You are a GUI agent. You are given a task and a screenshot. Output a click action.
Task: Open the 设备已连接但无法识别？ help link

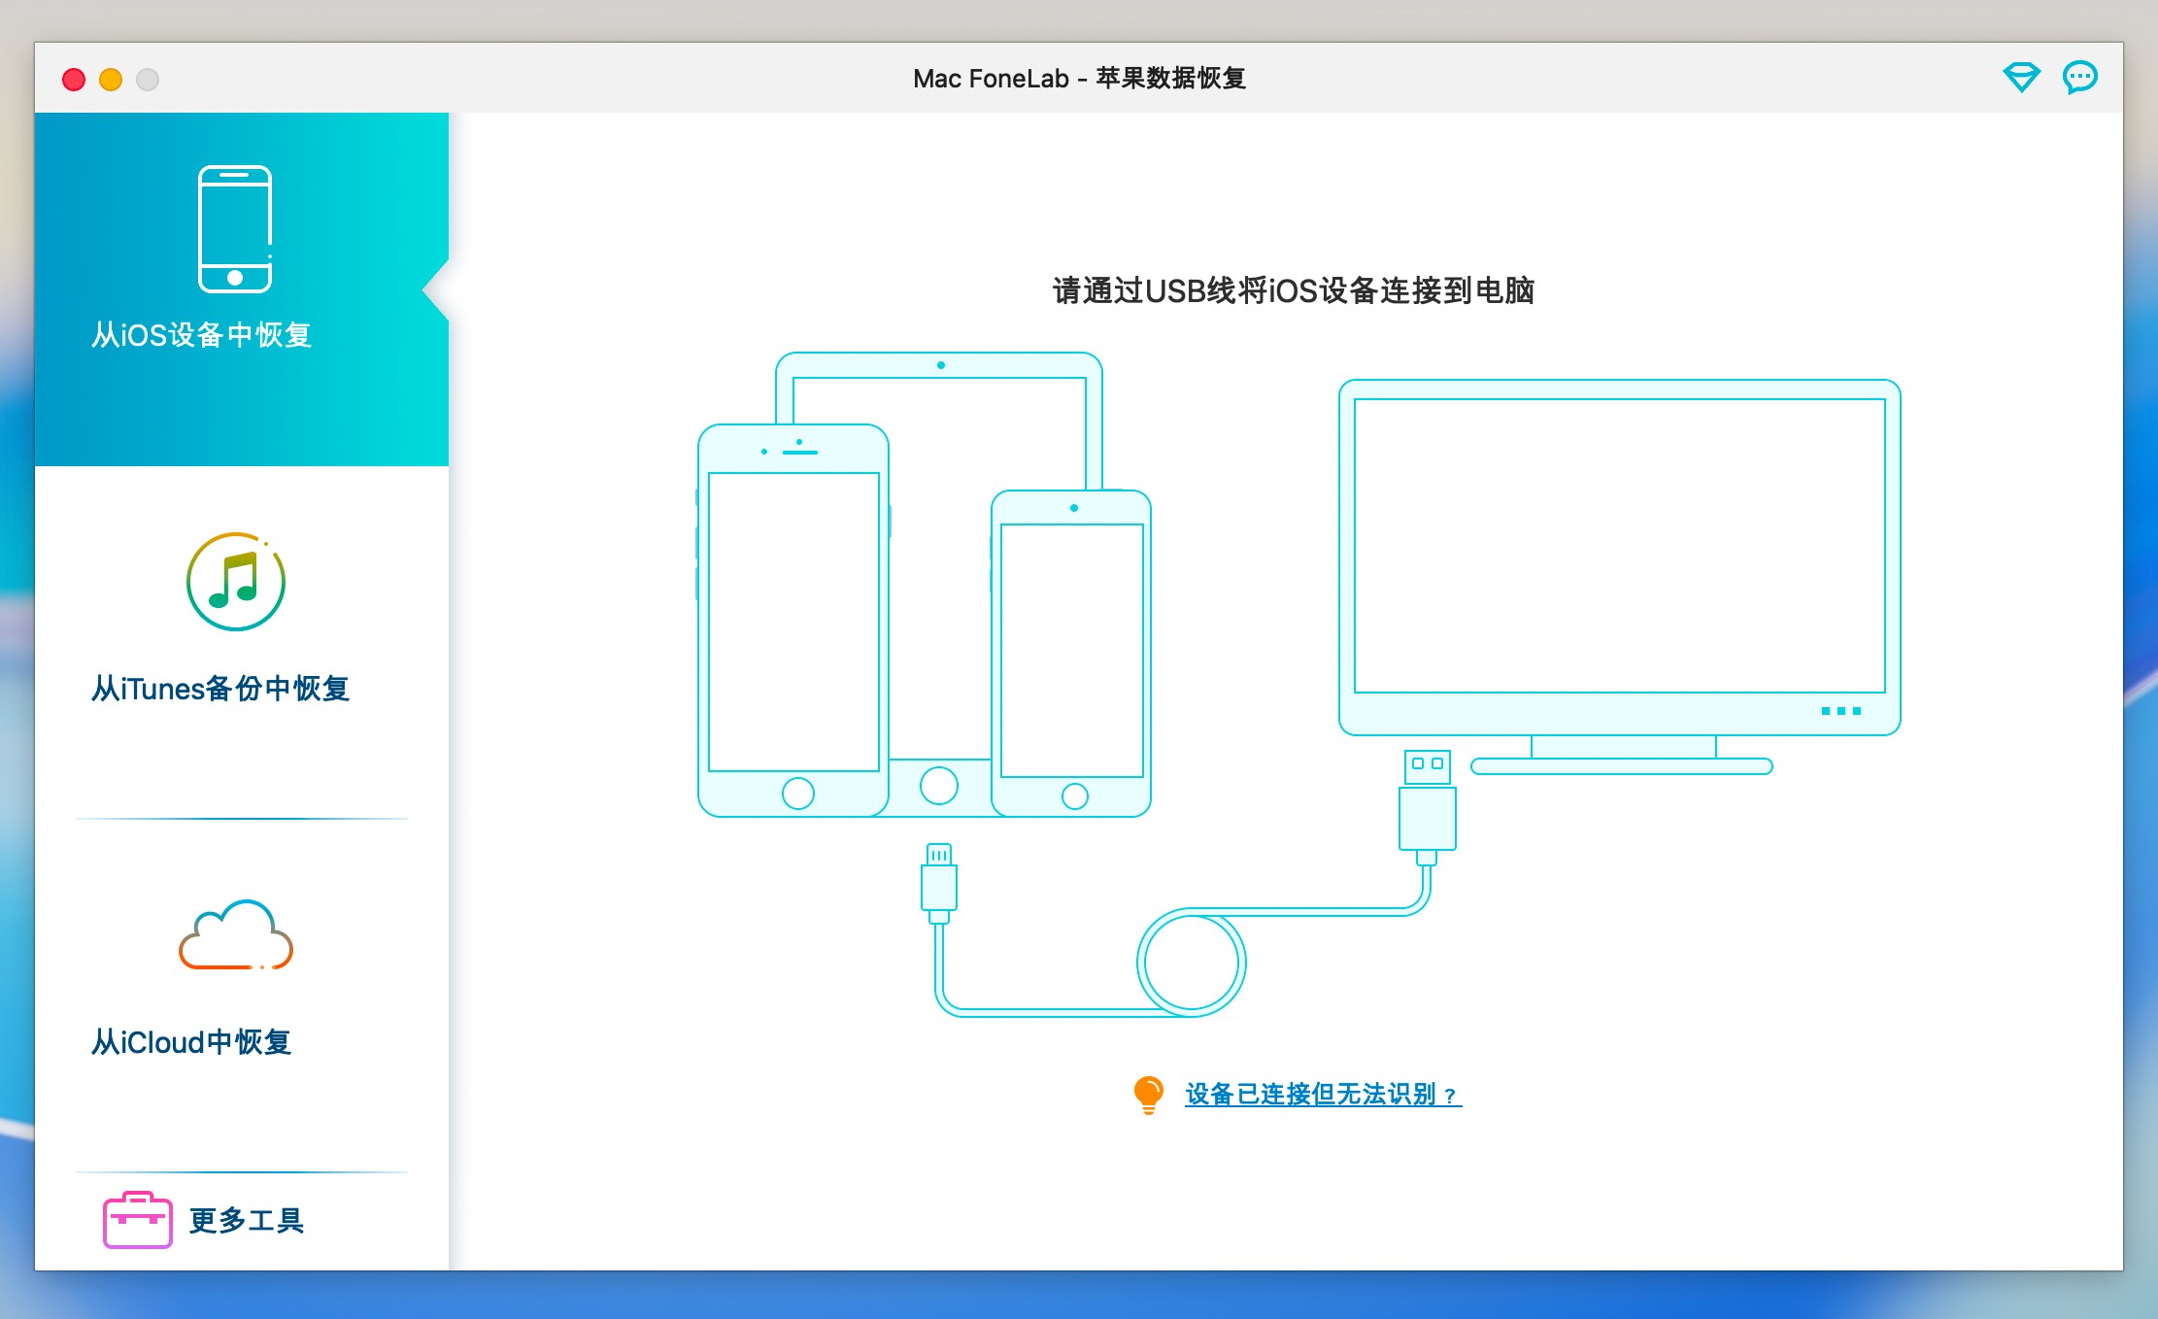pyautogui.click(x=1322, y=1095)
